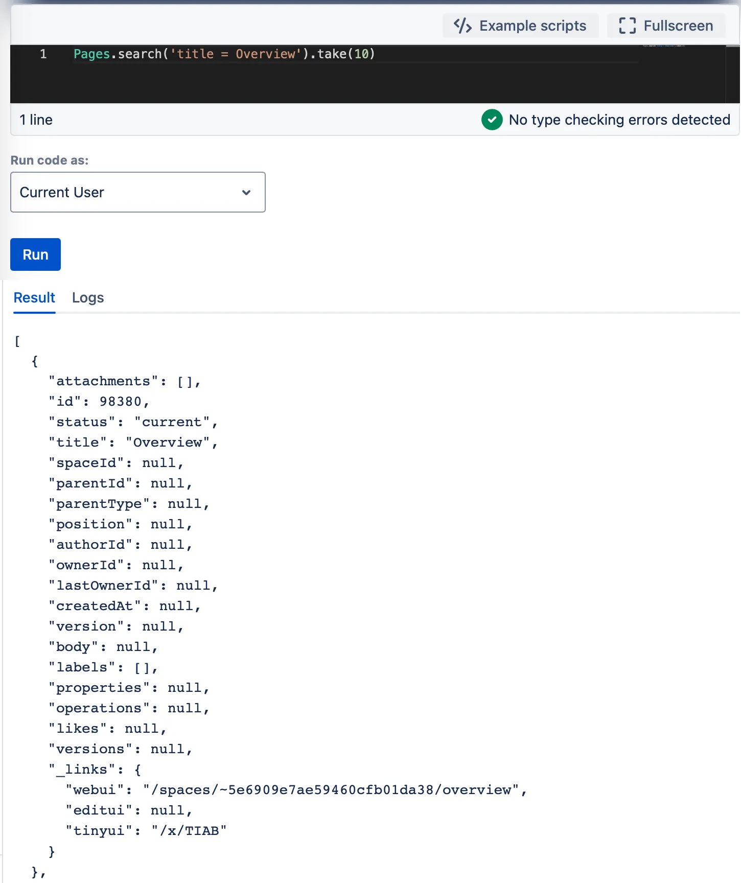741x883 pixels.
Task: Click the Fullscreen button
Action: pyautogui.click(x=666, y=26)
